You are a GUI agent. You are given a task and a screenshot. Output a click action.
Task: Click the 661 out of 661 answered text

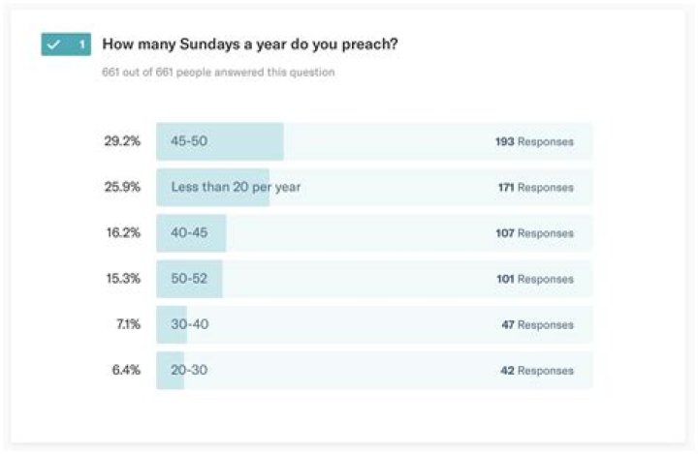pos(218,73)
